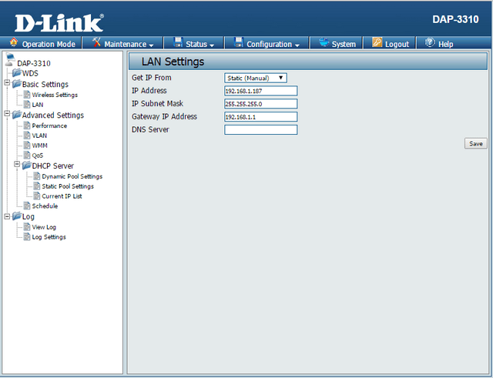
Task: Click the WMM page icon
Action: click(x=27, y=146)
